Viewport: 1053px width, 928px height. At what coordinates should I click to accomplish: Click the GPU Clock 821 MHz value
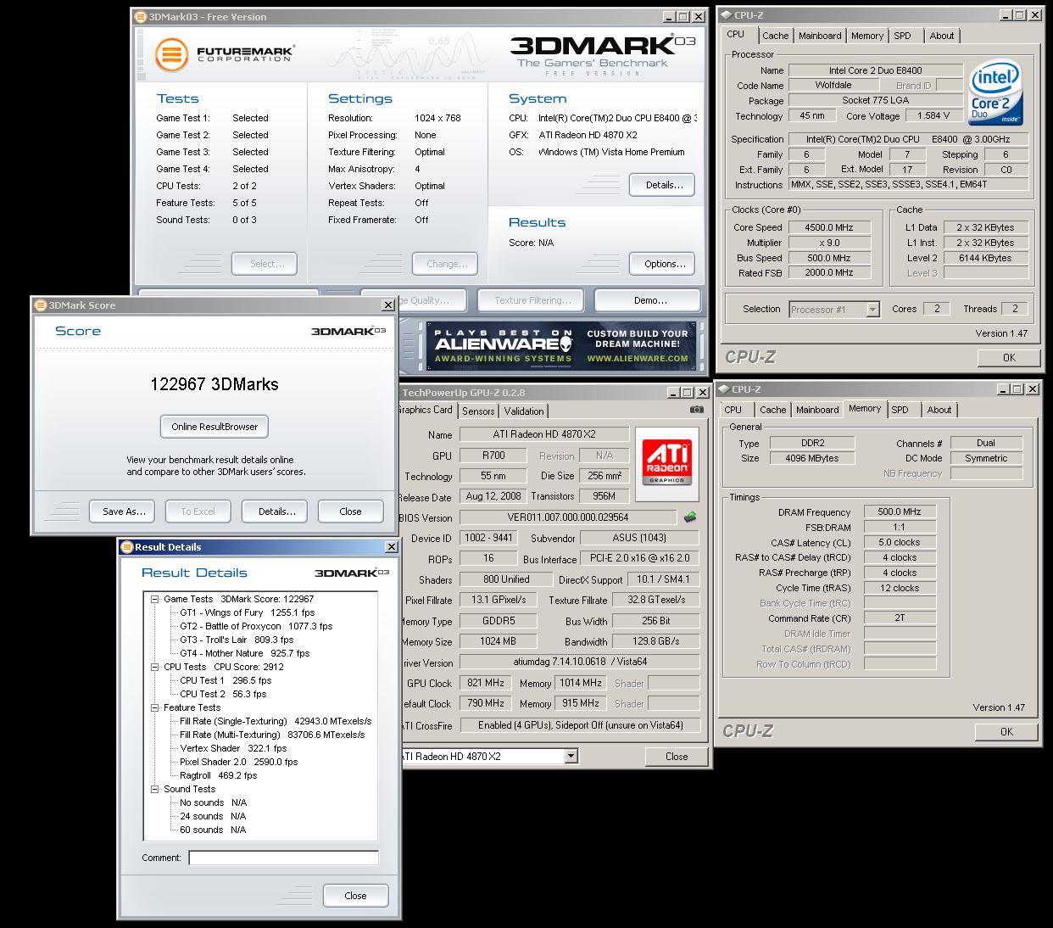click(486, 683)
